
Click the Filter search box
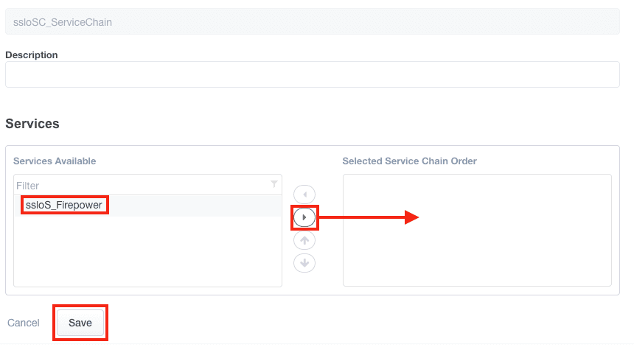click(140, 185)
